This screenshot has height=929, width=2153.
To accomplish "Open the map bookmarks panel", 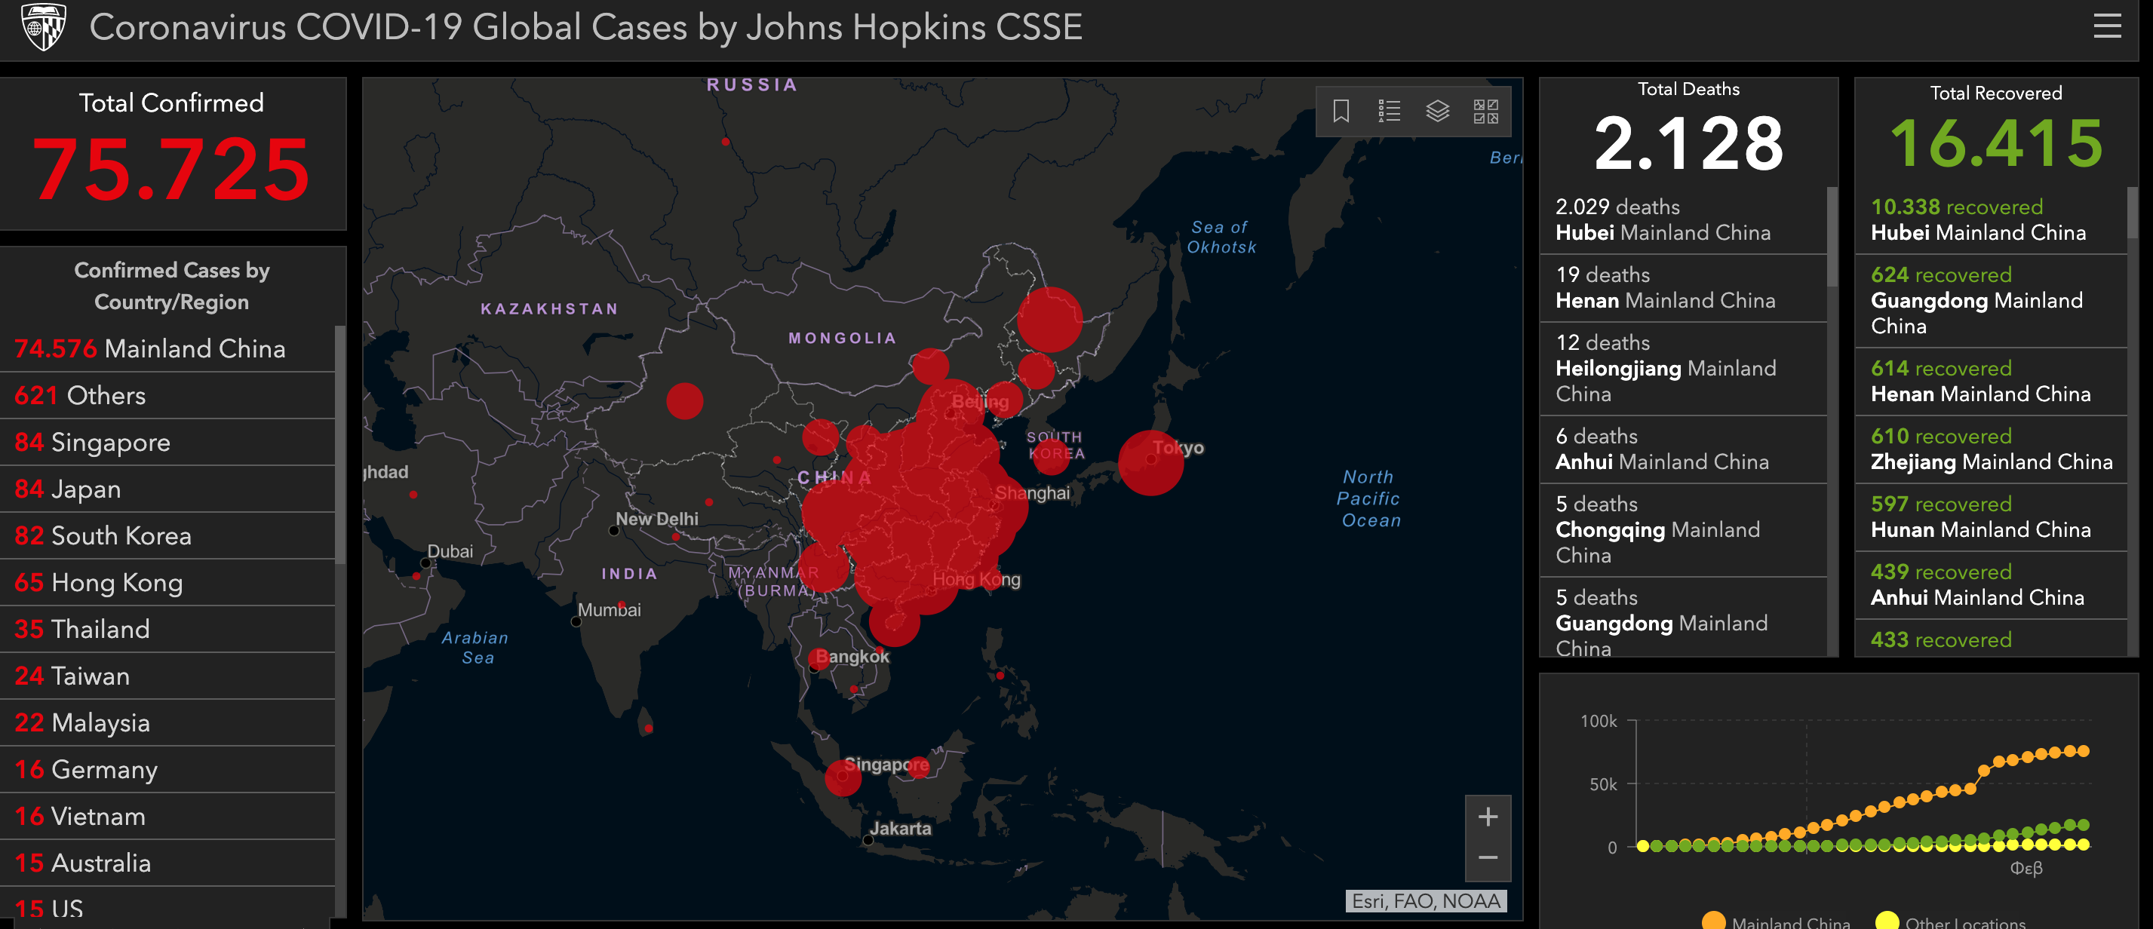I will (x=1341, y=111).
